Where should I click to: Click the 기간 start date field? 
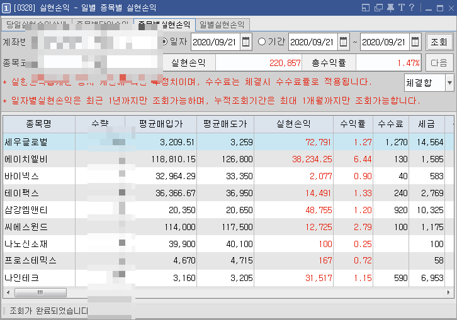coord(313,42)
